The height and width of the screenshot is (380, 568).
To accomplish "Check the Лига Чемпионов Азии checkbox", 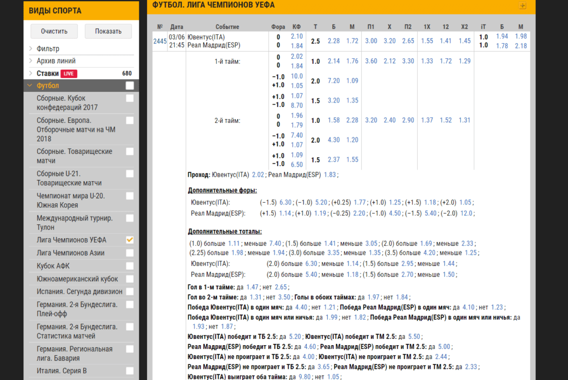I will pyautogui.click(x=130, y=253).
